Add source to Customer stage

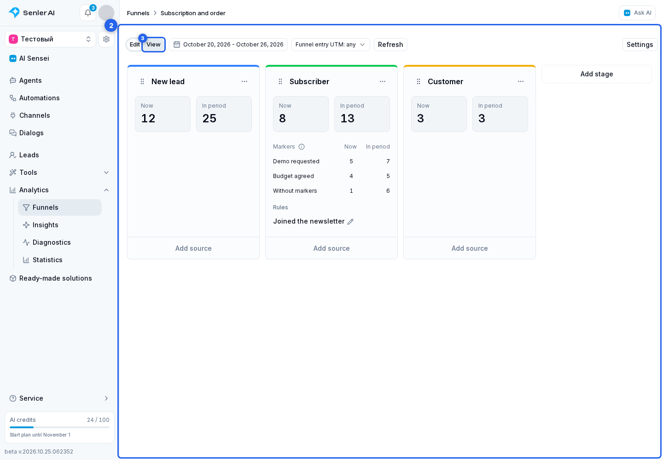tap(470, 248)
